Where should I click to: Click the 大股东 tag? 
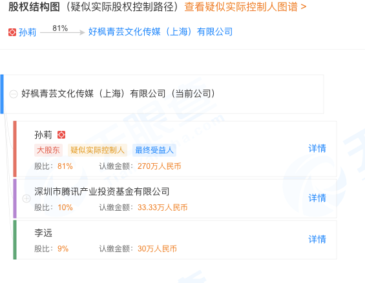pos(48,150)
